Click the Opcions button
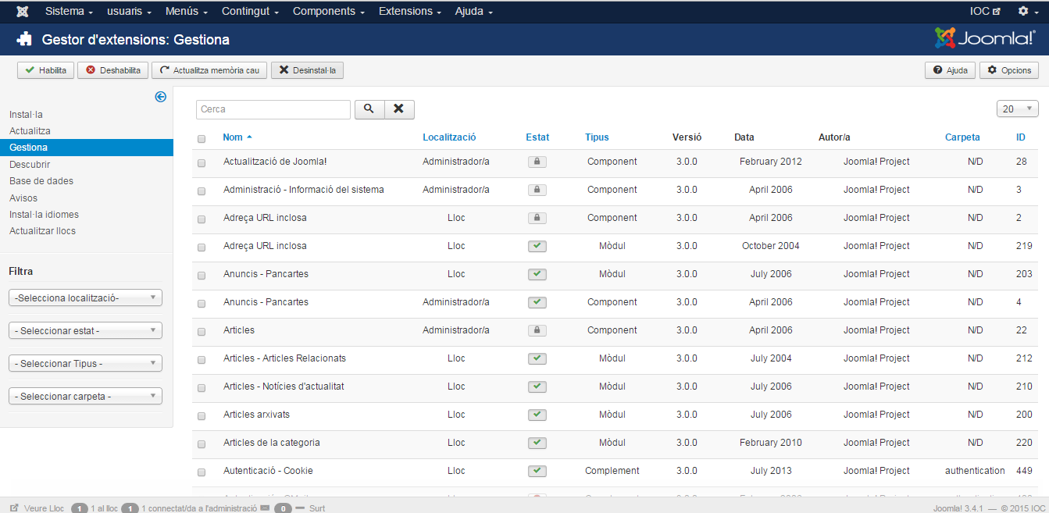 (1009, 70)
